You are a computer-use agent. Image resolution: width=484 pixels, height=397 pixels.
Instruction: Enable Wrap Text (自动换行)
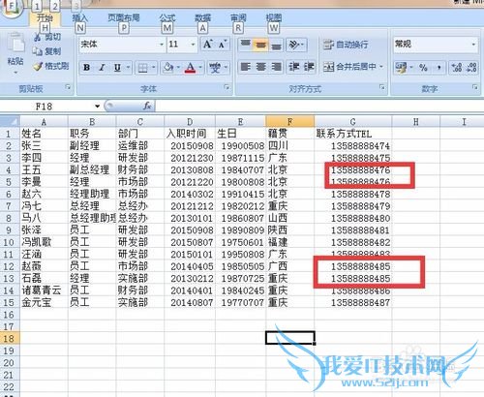346,45
